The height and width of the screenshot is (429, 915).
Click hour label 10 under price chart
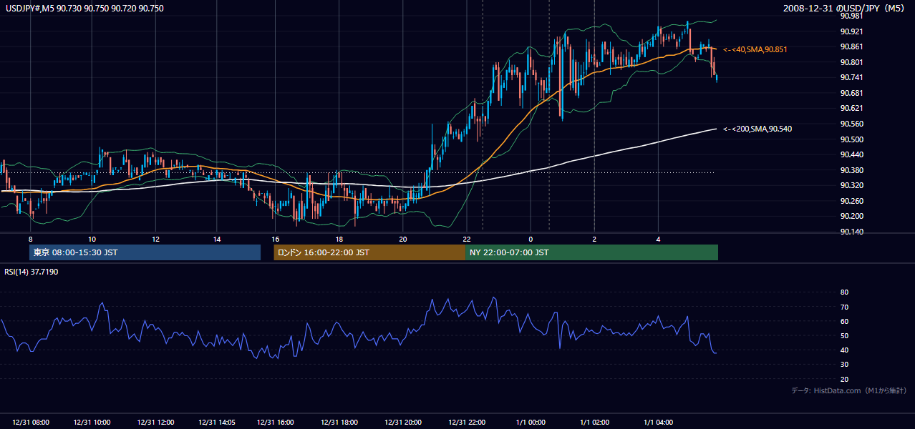point(92,239)
